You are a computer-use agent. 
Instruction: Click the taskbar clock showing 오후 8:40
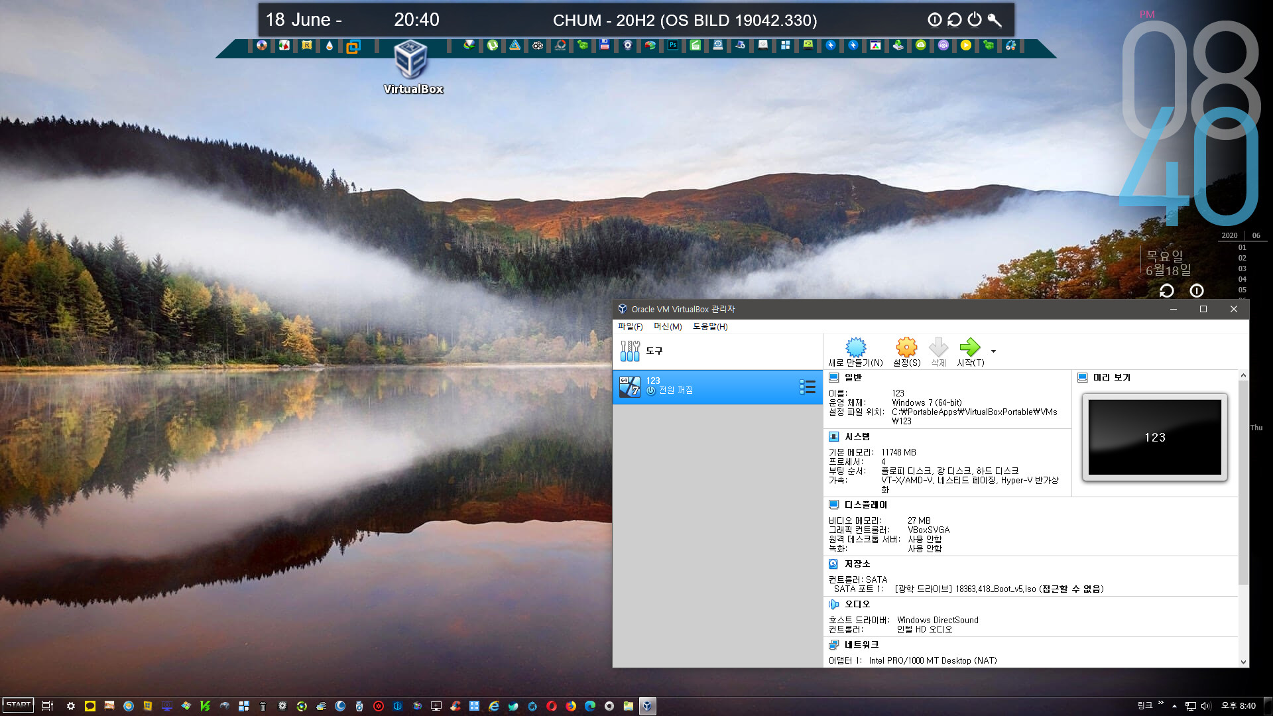coord(1239,706)
